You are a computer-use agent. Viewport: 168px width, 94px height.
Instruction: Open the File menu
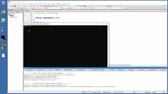(x=9, y=4)
